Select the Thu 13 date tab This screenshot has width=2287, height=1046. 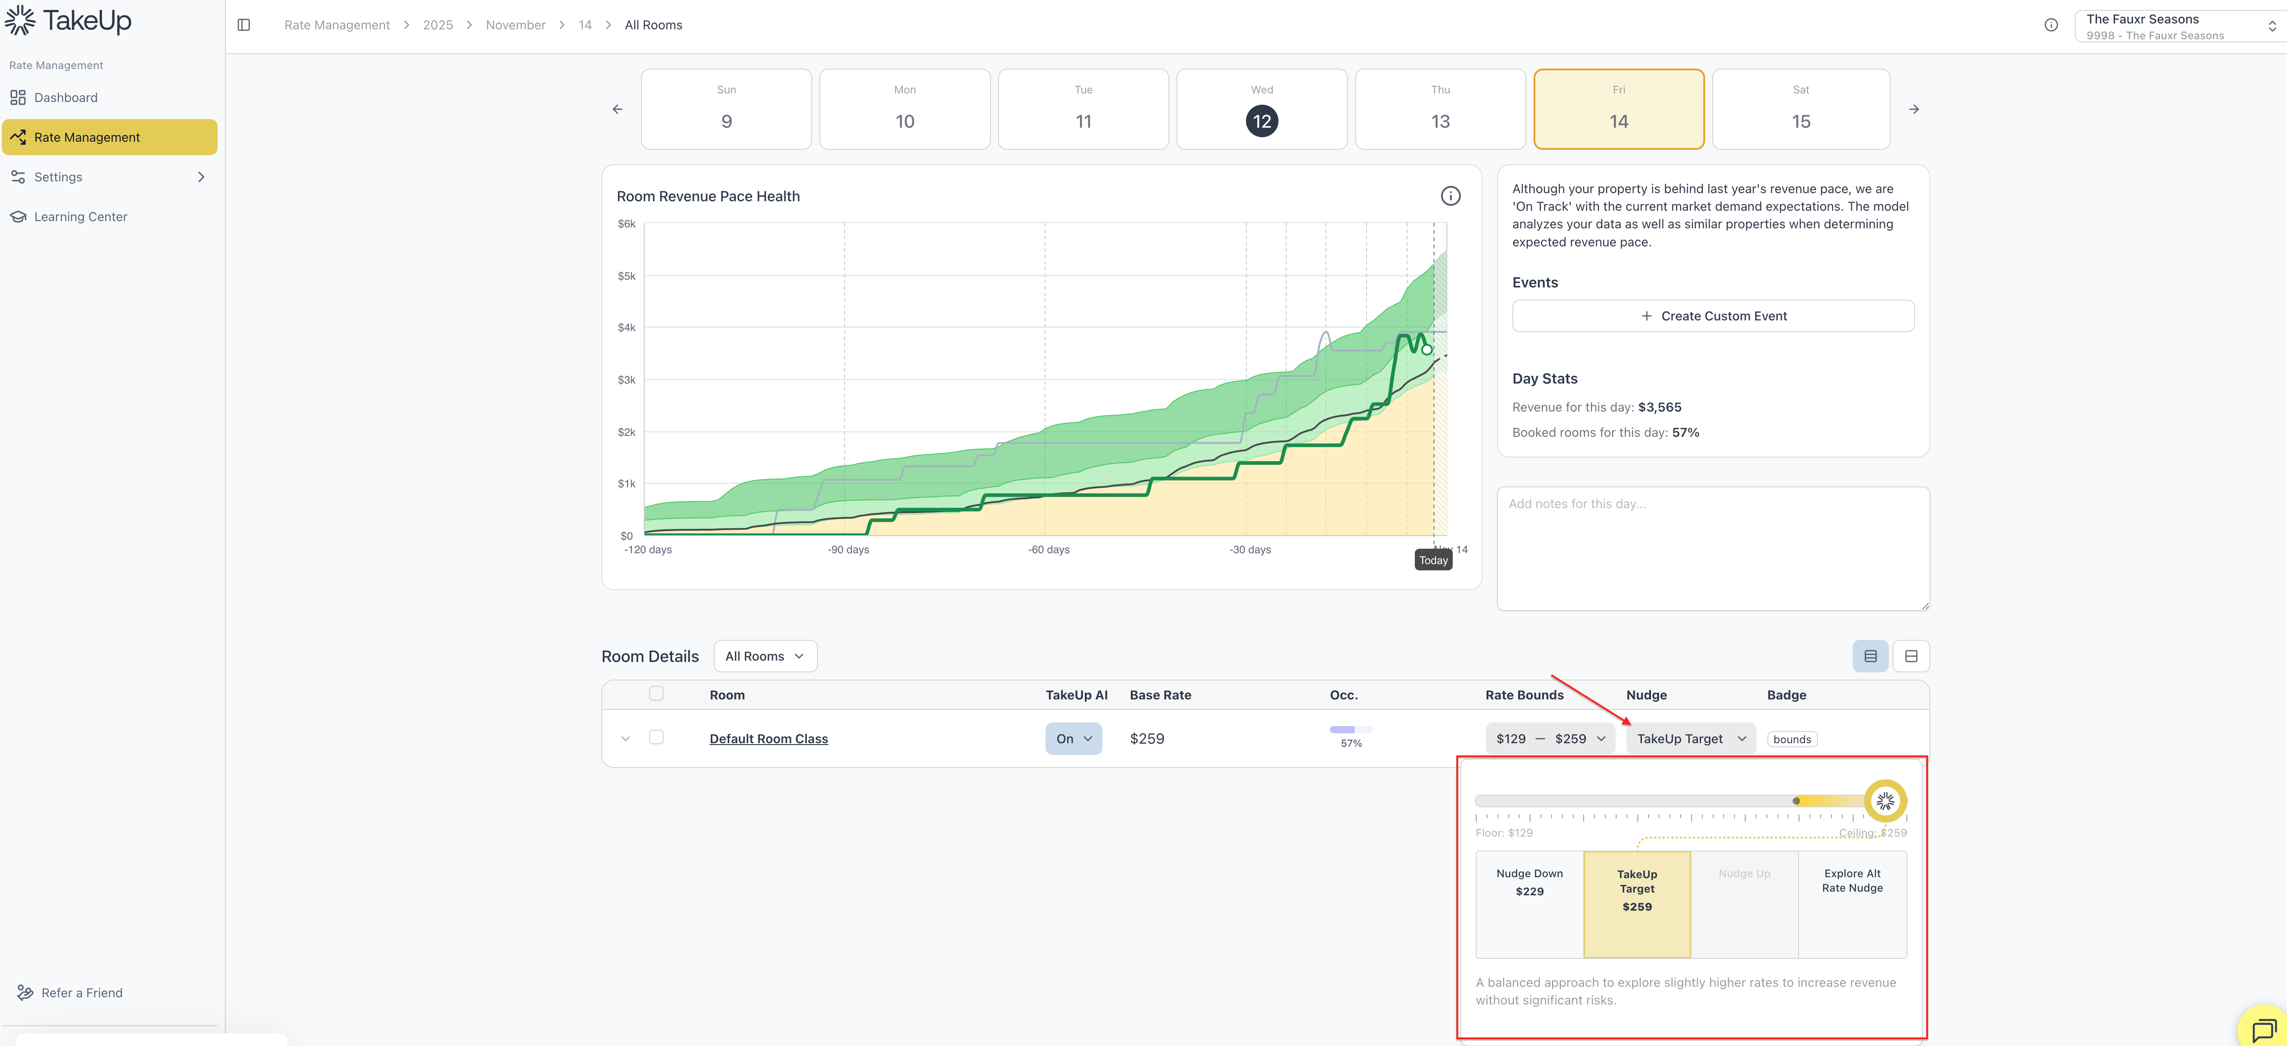[1440, 109]
